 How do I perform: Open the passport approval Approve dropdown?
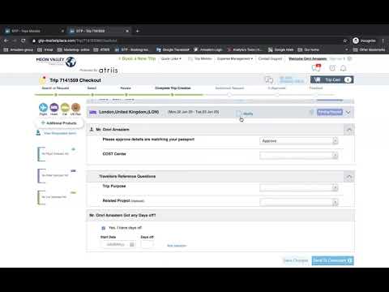click(x=298, y=141)
